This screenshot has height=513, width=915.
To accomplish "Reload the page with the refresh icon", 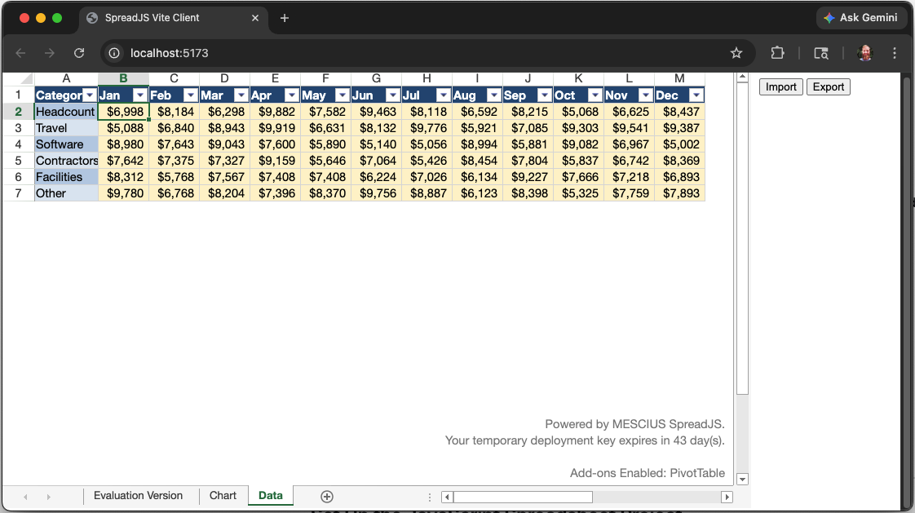I will tap(79, 53).
